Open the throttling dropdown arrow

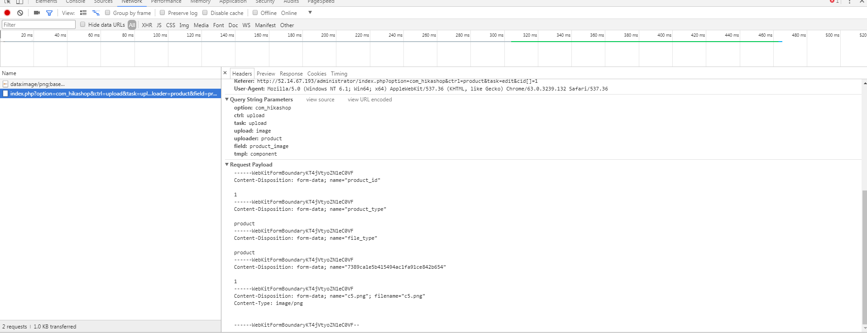pyautogui.click(x=310, y=13)
